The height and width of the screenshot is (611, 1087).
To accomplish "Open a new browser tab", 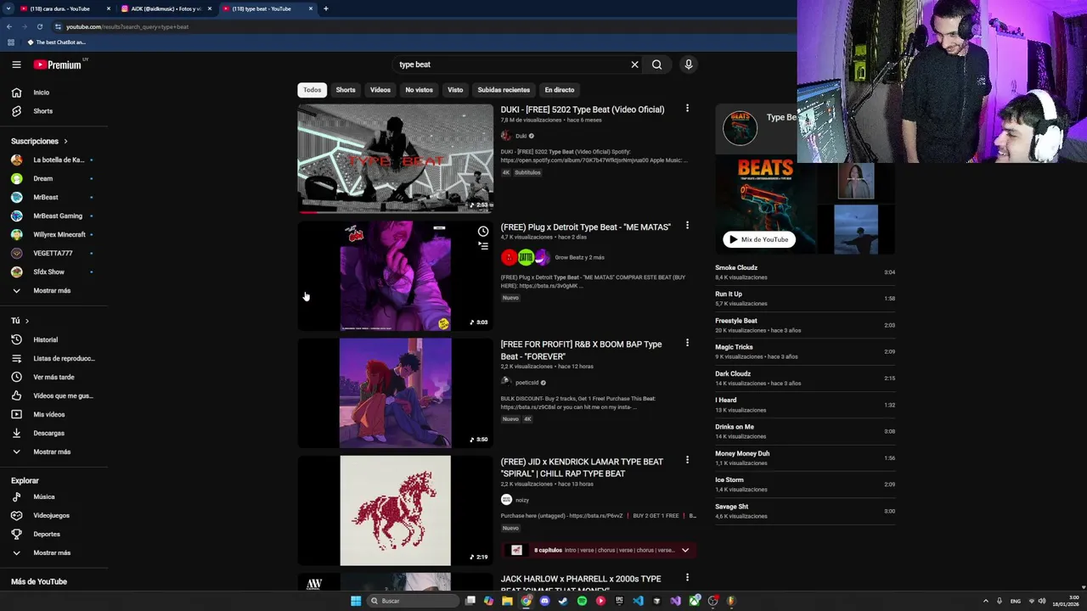I will pyautogui.click(x=325, y=8).
